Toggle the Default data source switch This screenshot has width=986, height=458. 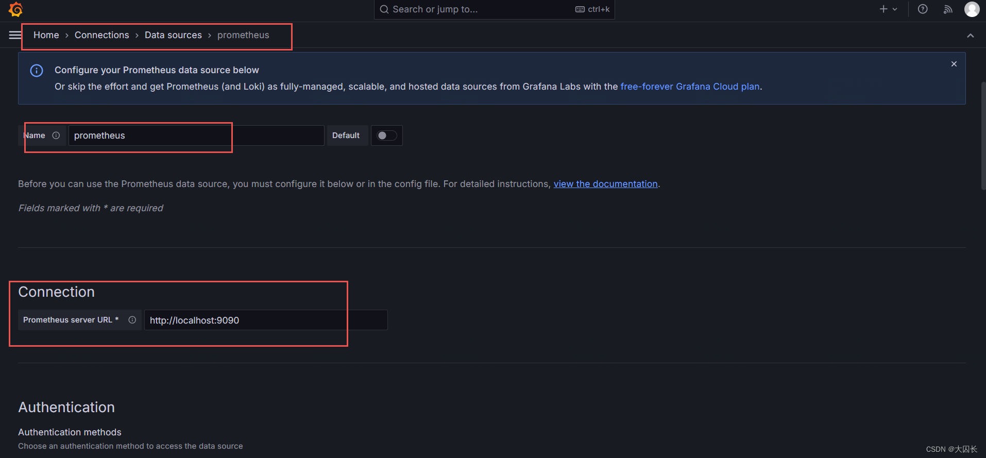pyautogui.click(x=387, y=135)
